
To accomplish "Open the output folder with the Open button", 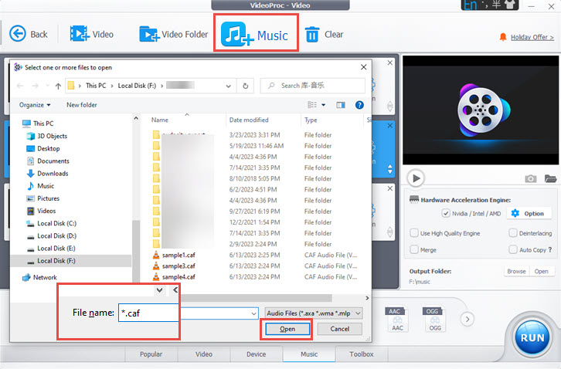I will click(542, 272).
